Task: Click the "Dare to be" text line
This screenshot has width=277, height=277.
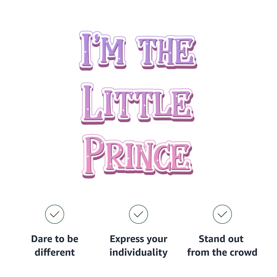Action: pos(55,239)
